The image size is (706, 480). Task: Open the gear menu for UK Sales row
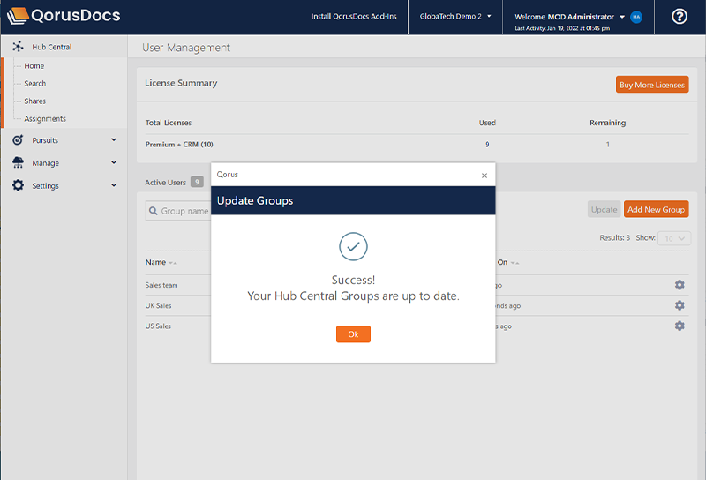pos(680,305)
